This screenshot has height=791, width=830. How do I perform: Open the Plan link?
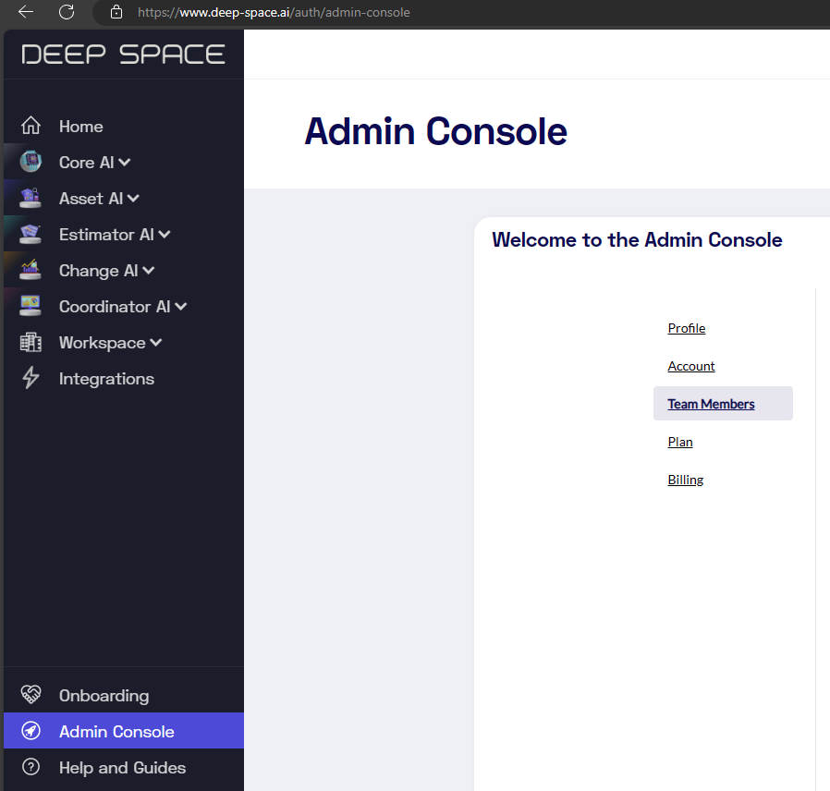pos(680,442)
